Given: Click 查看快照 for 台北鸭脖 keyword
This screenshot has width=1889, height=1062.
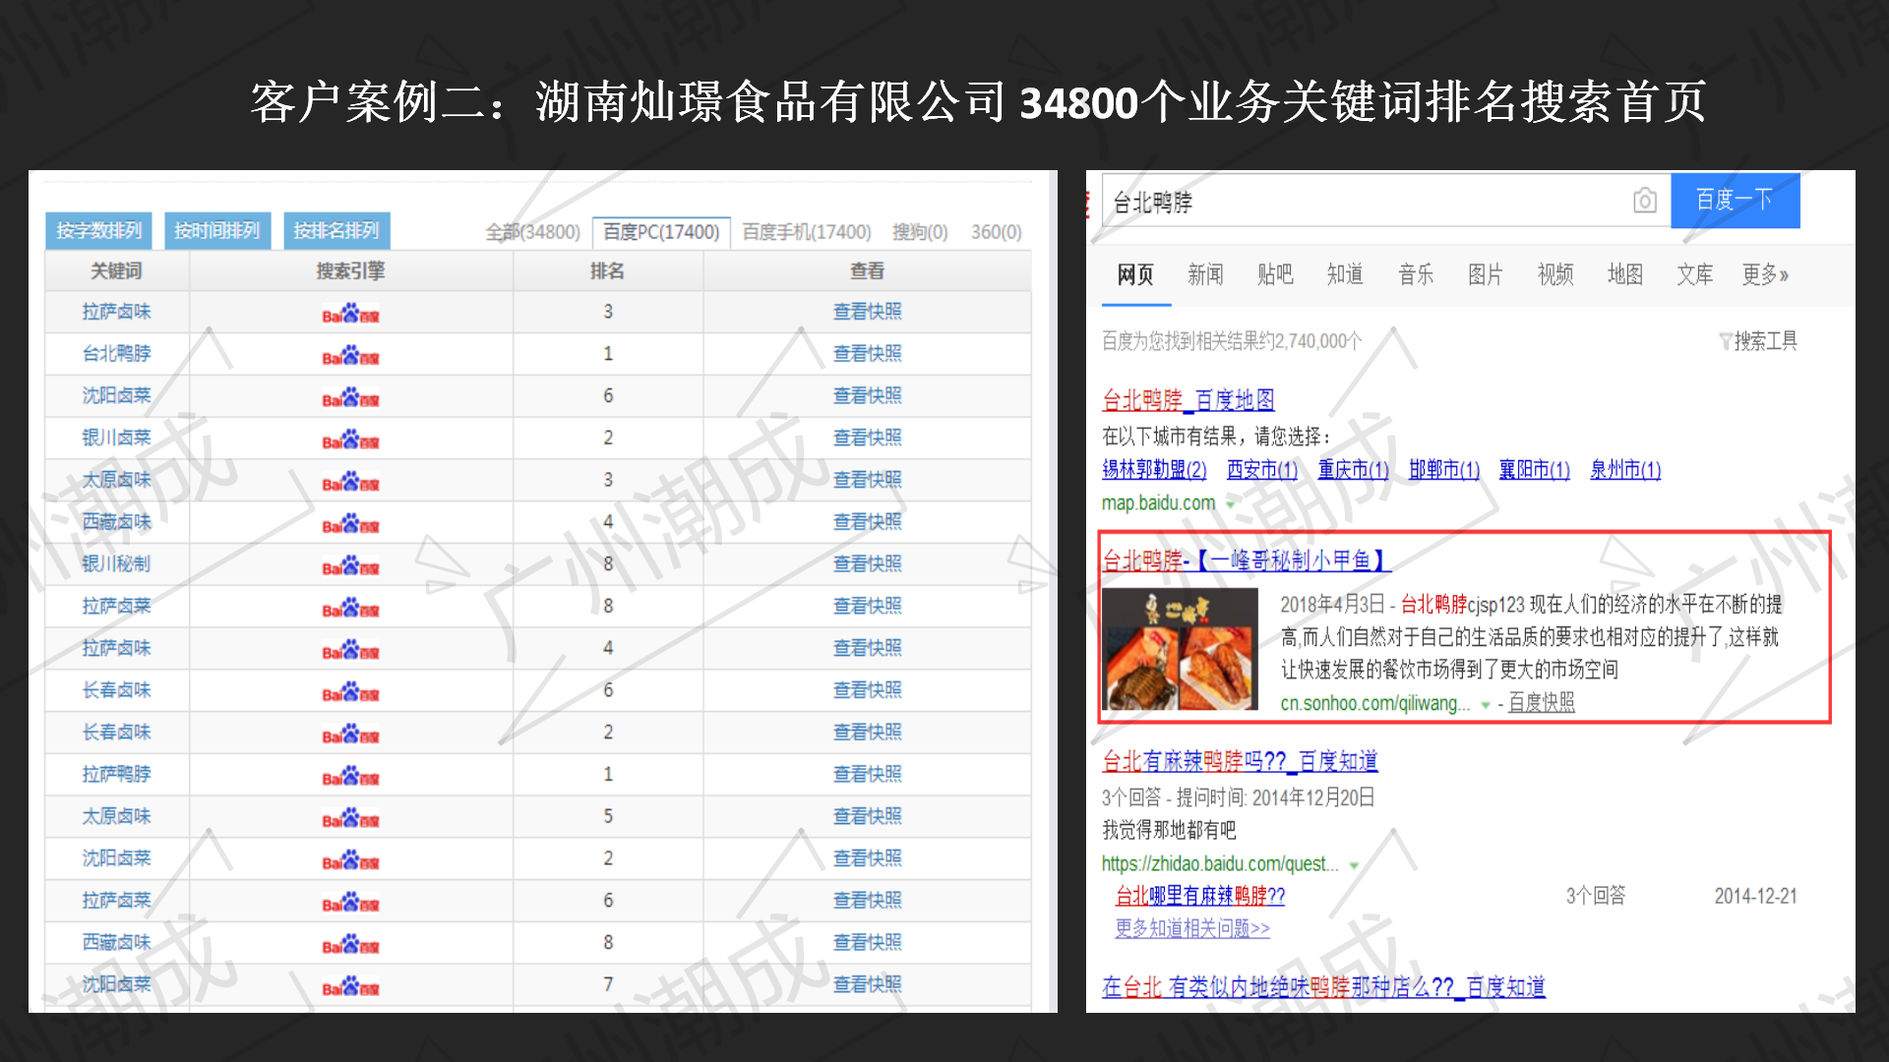Looking at the screenshot, I should (867, 354).
